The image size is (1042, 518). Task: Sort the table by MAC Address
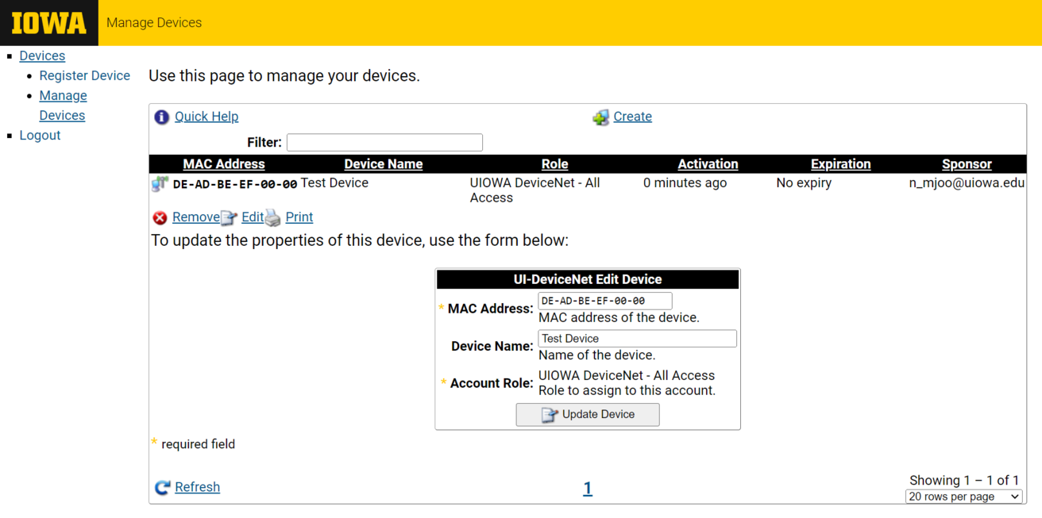pyautogui.click(x=224, y=163)
